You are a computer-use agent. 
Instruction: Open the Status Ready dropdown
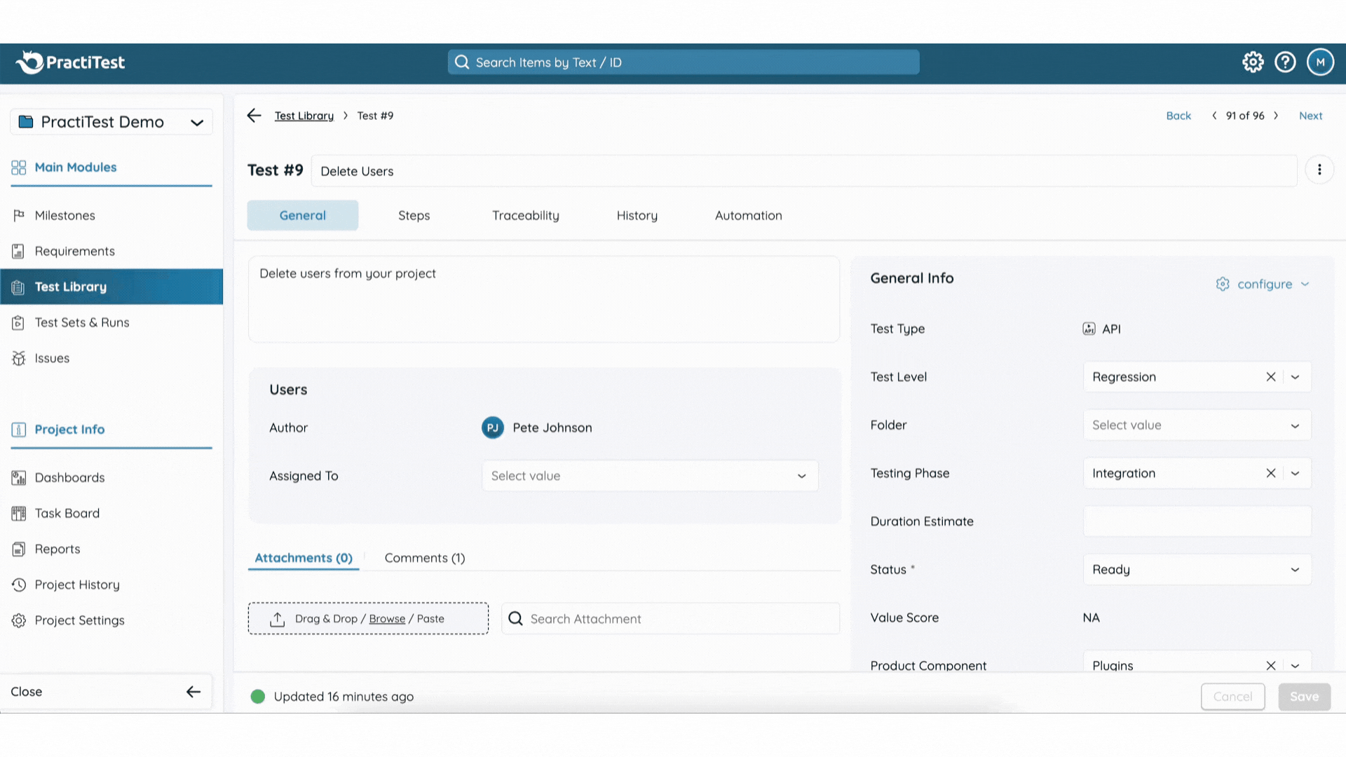[1196, 569]
